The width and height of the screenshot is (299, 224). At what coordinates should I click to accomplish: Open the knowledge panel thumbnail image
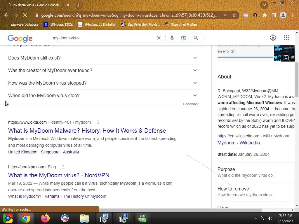point(284,53)
